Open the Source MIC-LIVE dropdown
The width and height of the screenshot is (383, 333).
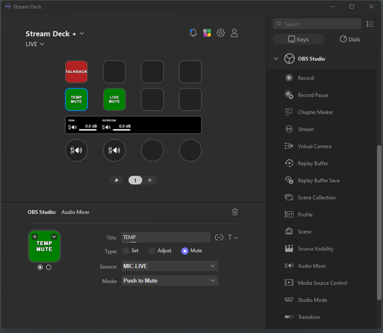pos(170,266)
